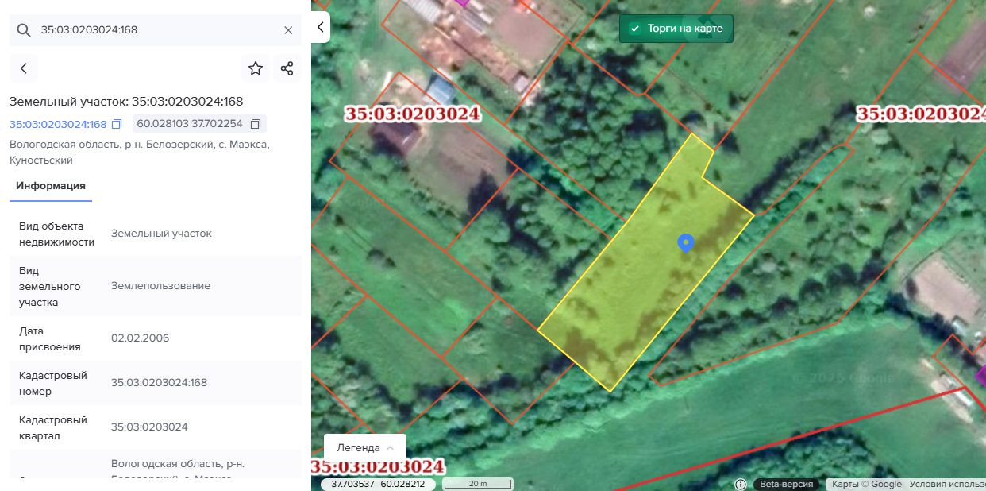This screenshot has height=491, width=986.
Task: Share the parcel via share icon
Action: 287,68
